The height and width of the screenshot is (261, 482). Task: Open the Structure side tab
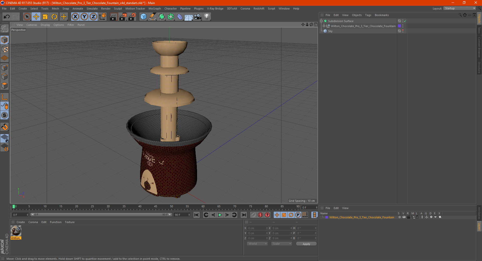click(479, 67)
